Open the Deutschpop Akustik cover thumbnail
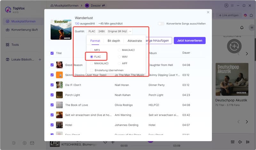 tap(232, 79)
